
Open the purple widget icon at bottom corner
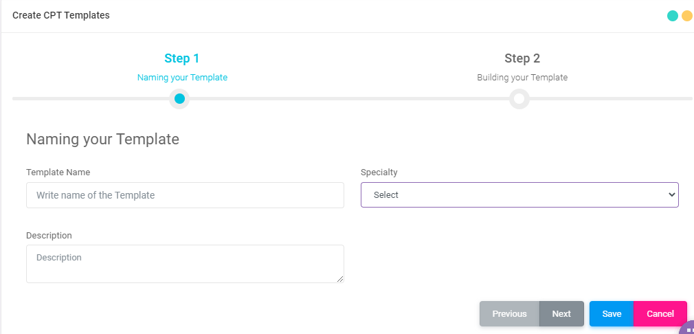pos(687,327)
